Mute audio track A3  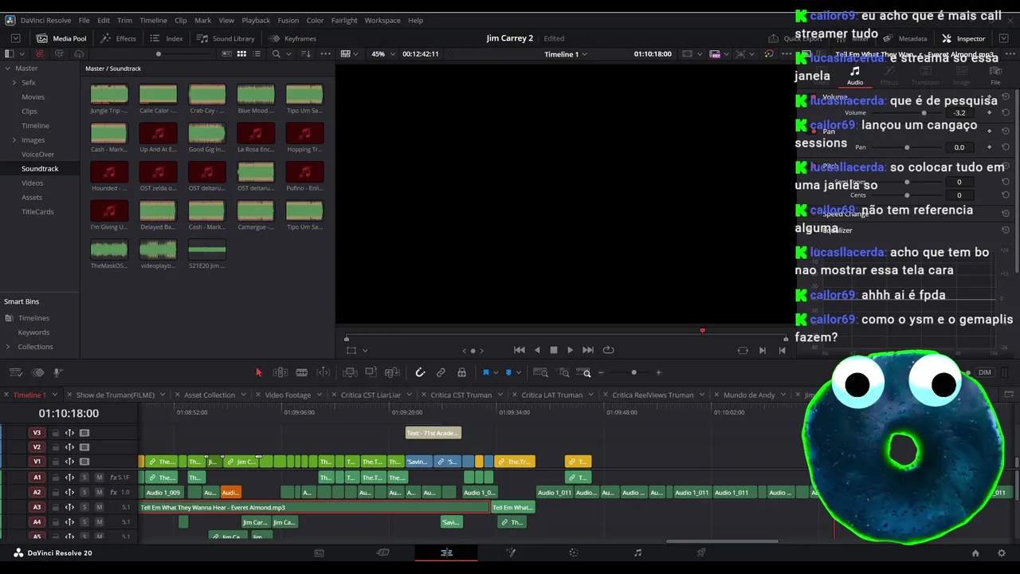coord(99,507)
